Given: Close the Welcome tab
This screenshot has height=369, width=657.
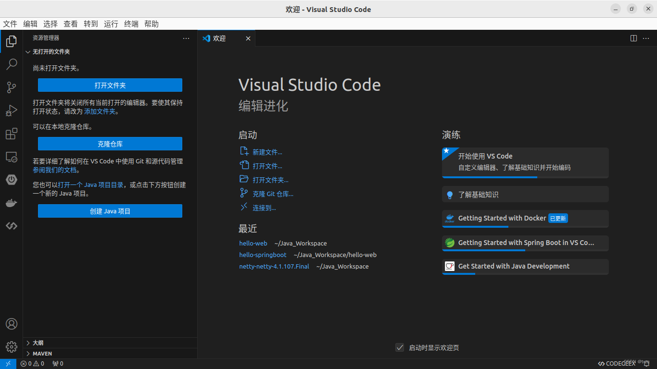Looking at the screenshot, I should point(248,38).
